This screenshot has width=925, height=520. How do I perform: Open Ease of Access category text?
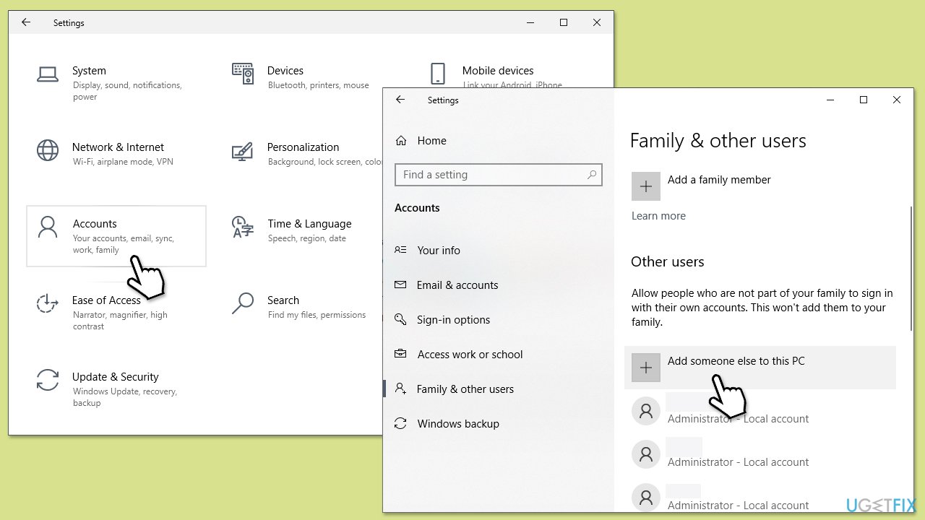tap(106, 300)
